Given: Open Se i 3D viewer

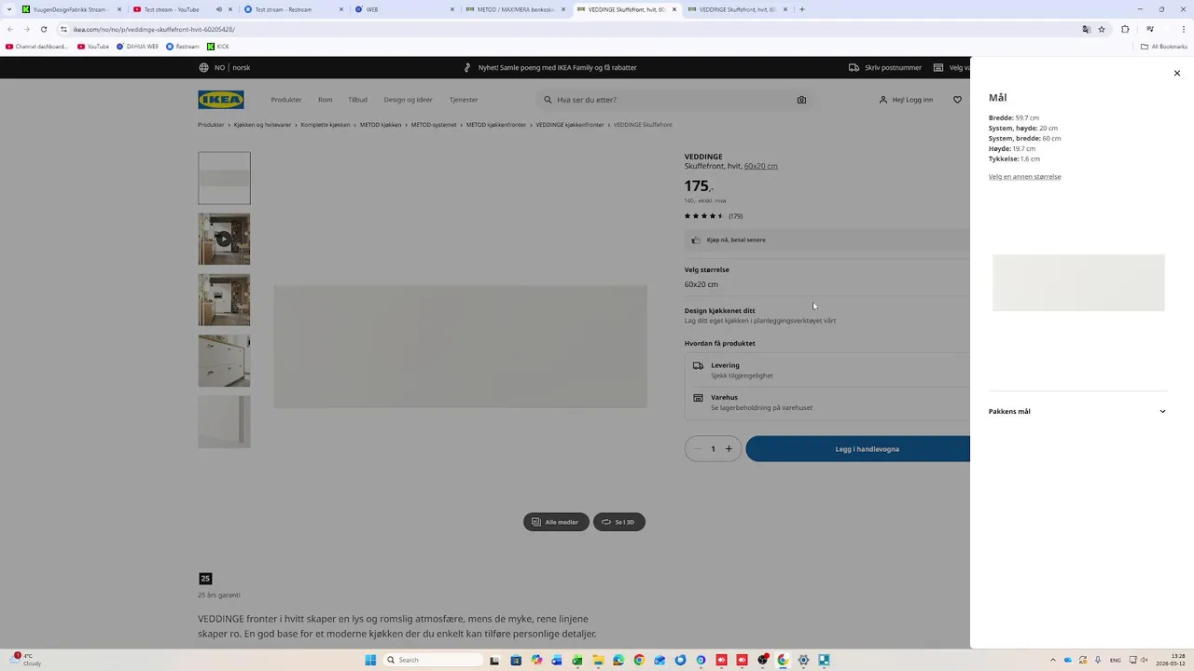Looking at the screenshot, I should click(x=618, y=522).
